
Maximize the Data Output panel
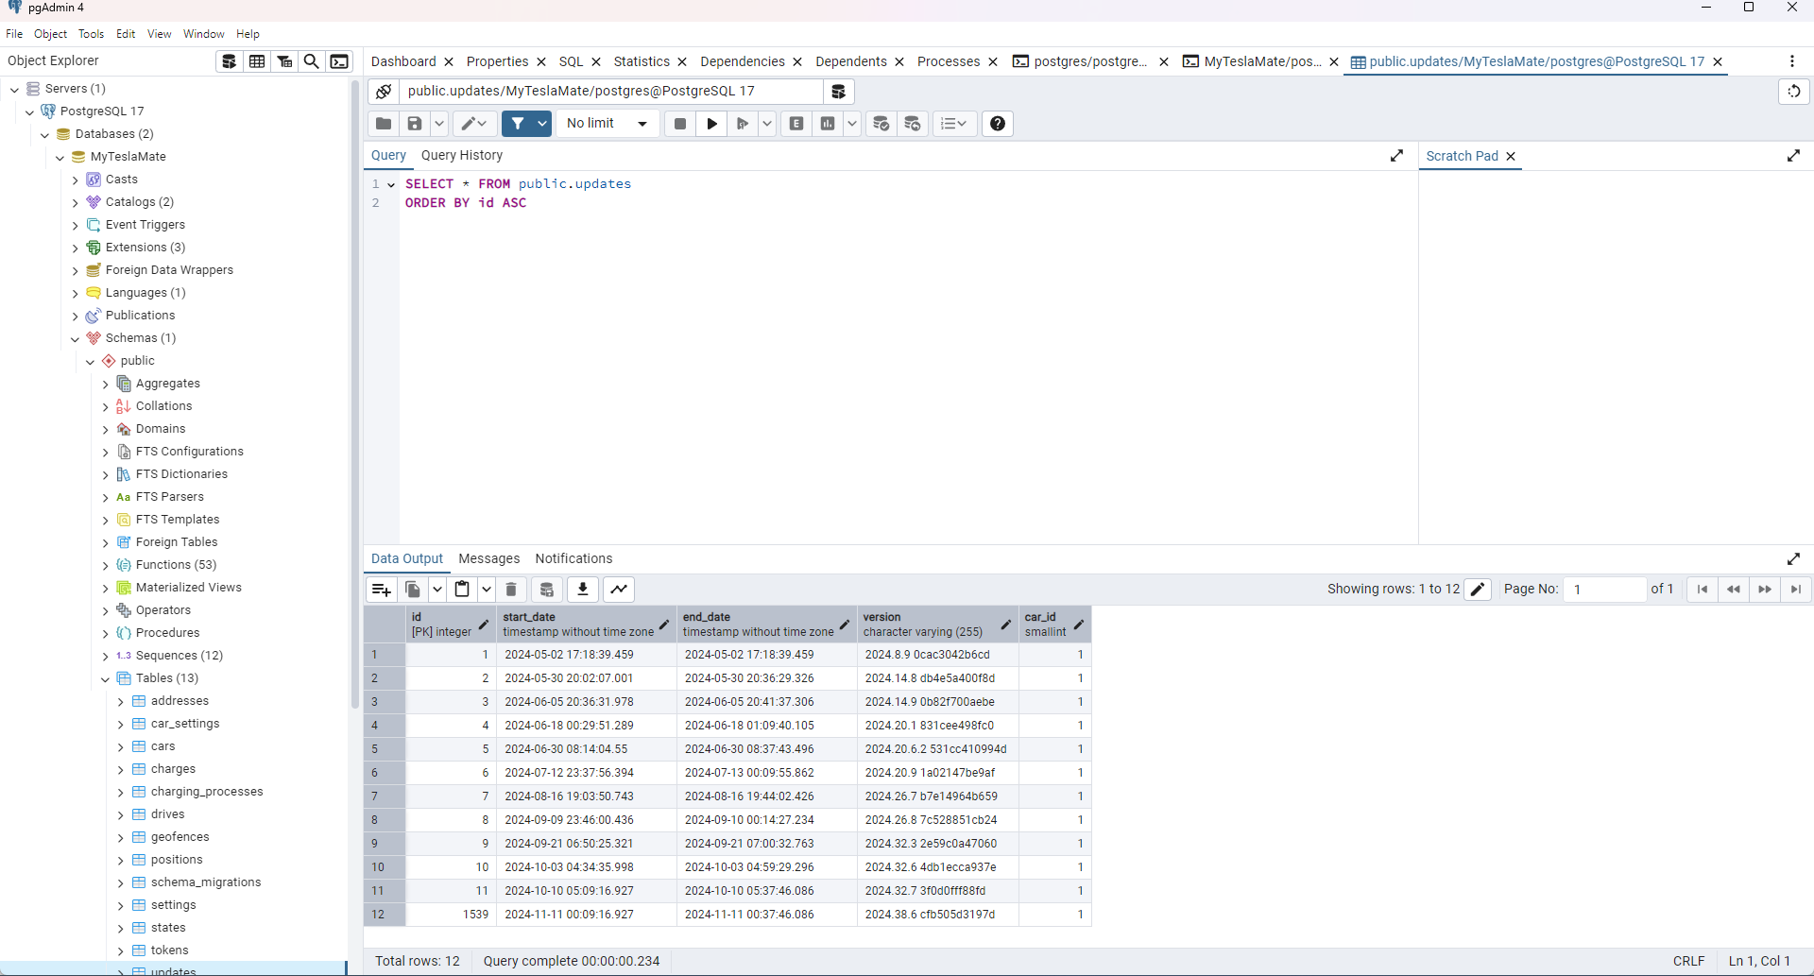click(1793, 558)
